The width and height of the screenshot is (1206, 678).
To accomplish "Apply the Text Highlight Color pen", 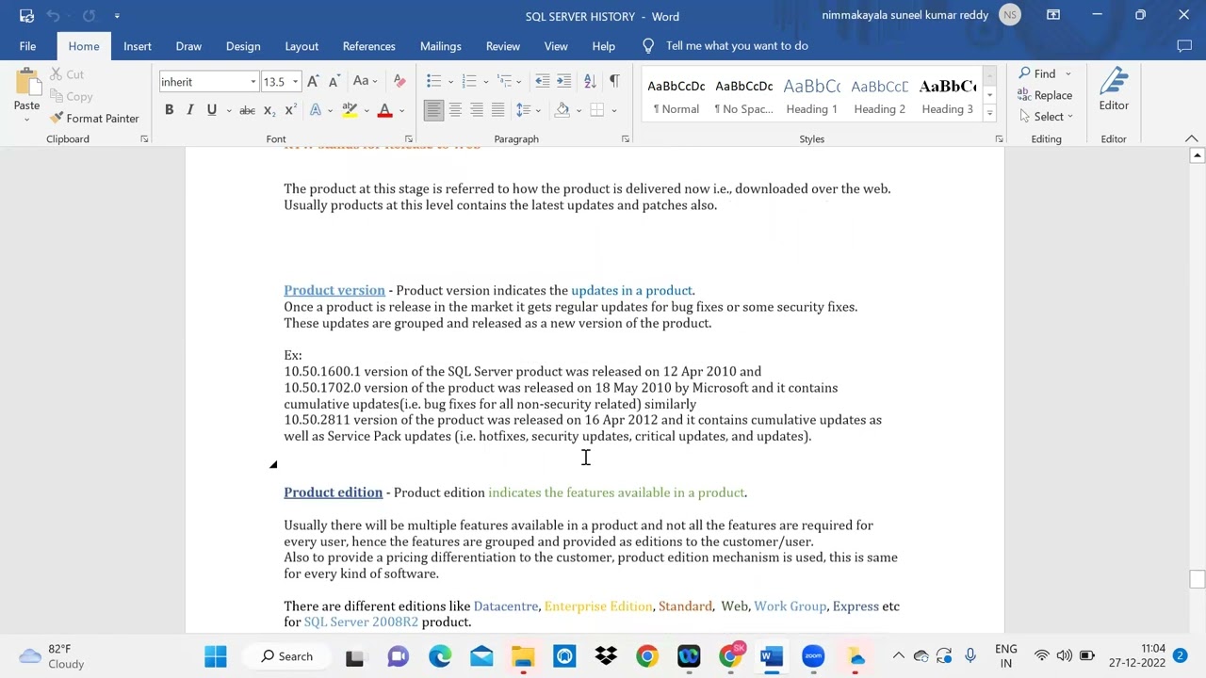I will tap(350, 110).
